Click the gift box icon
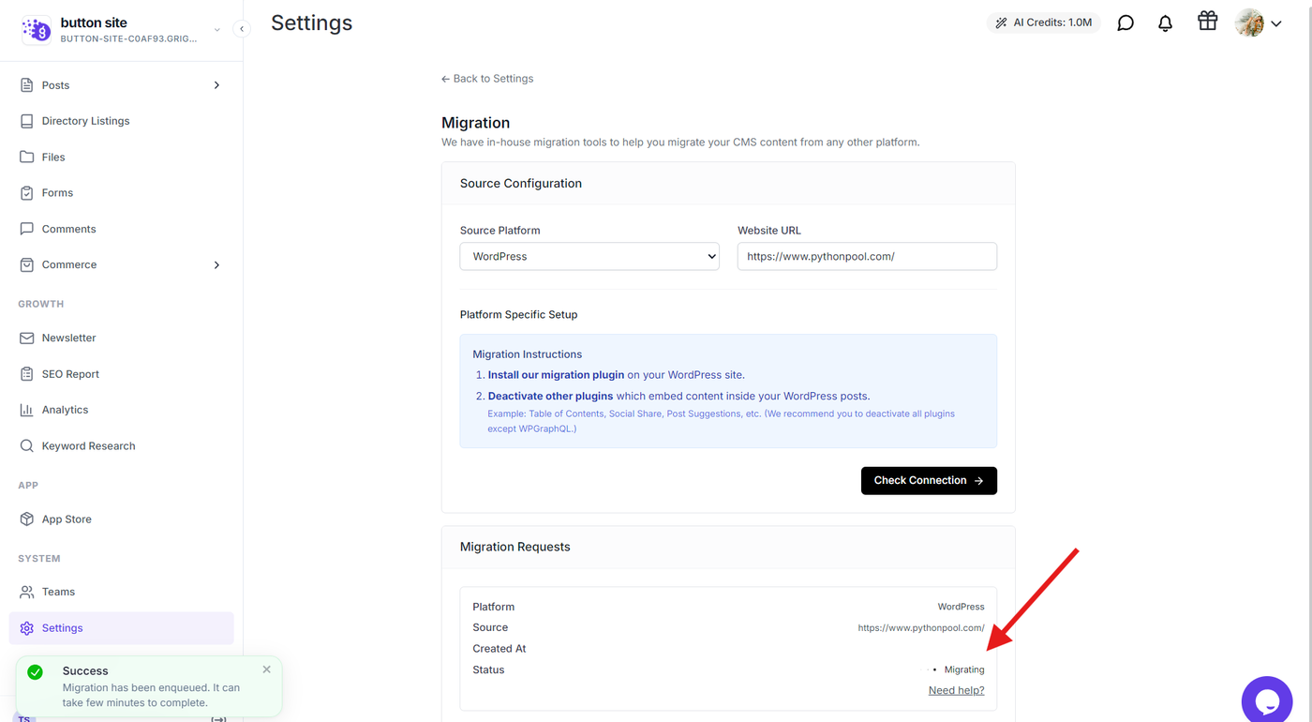Image resolution: width=1312 pixels, height=722 pixels. click(1207, 21)
